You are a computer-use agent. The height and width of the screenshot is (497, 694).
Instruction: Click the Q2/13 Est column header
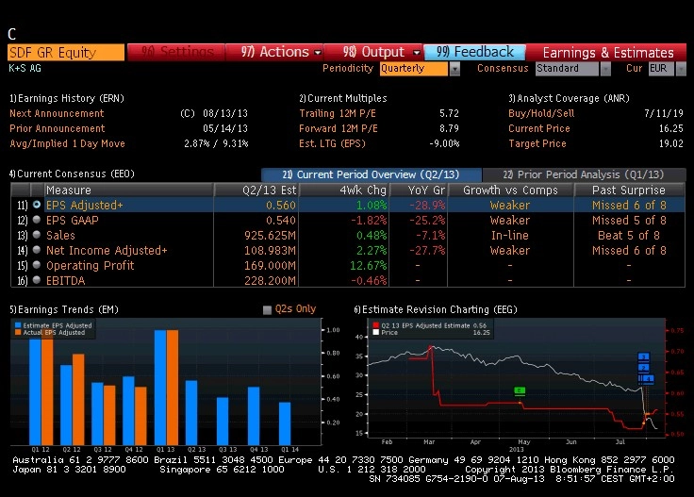point(256,190)
